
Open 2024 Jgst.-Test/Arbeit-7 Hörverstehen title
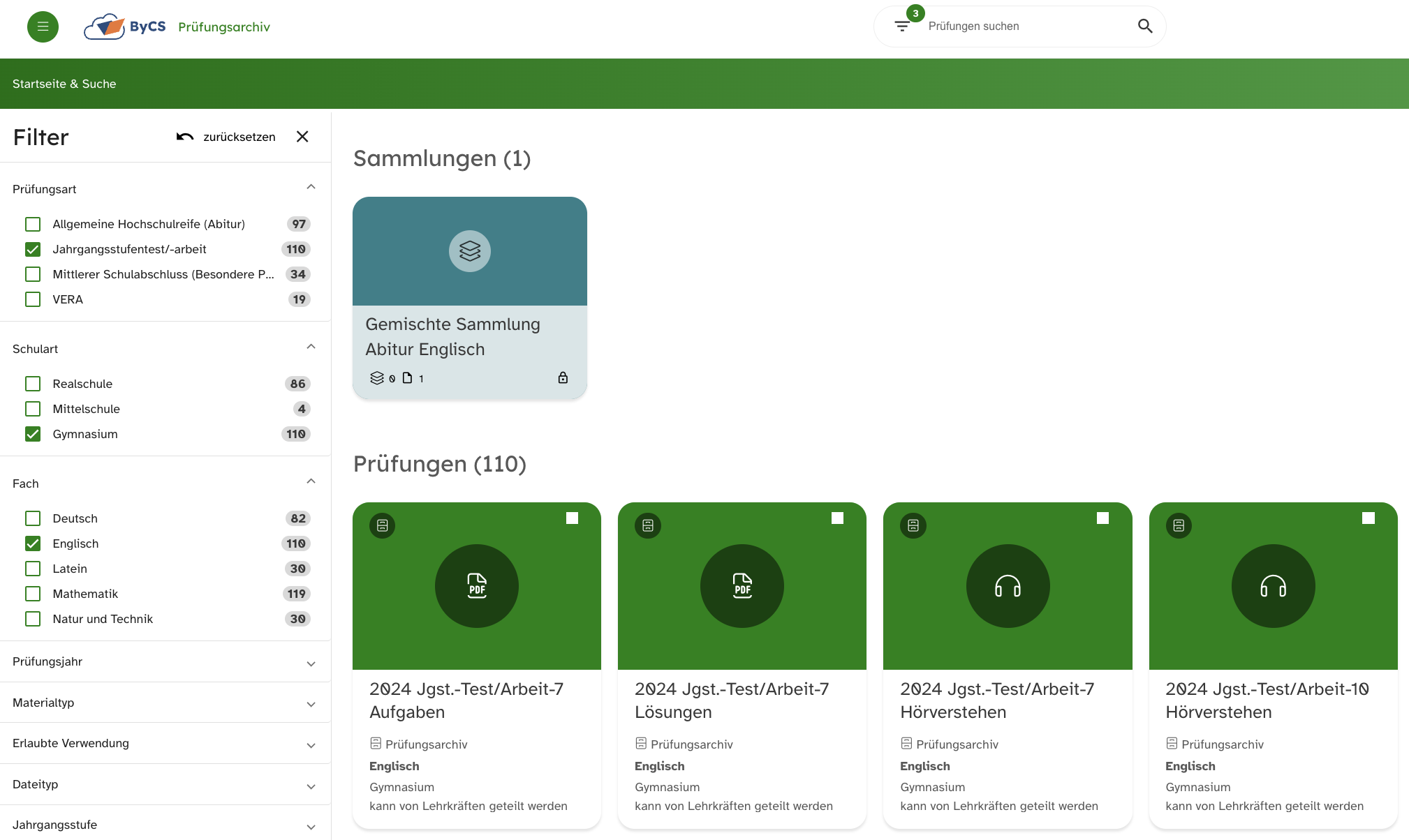pyautogui.click(x=997, y=700)
